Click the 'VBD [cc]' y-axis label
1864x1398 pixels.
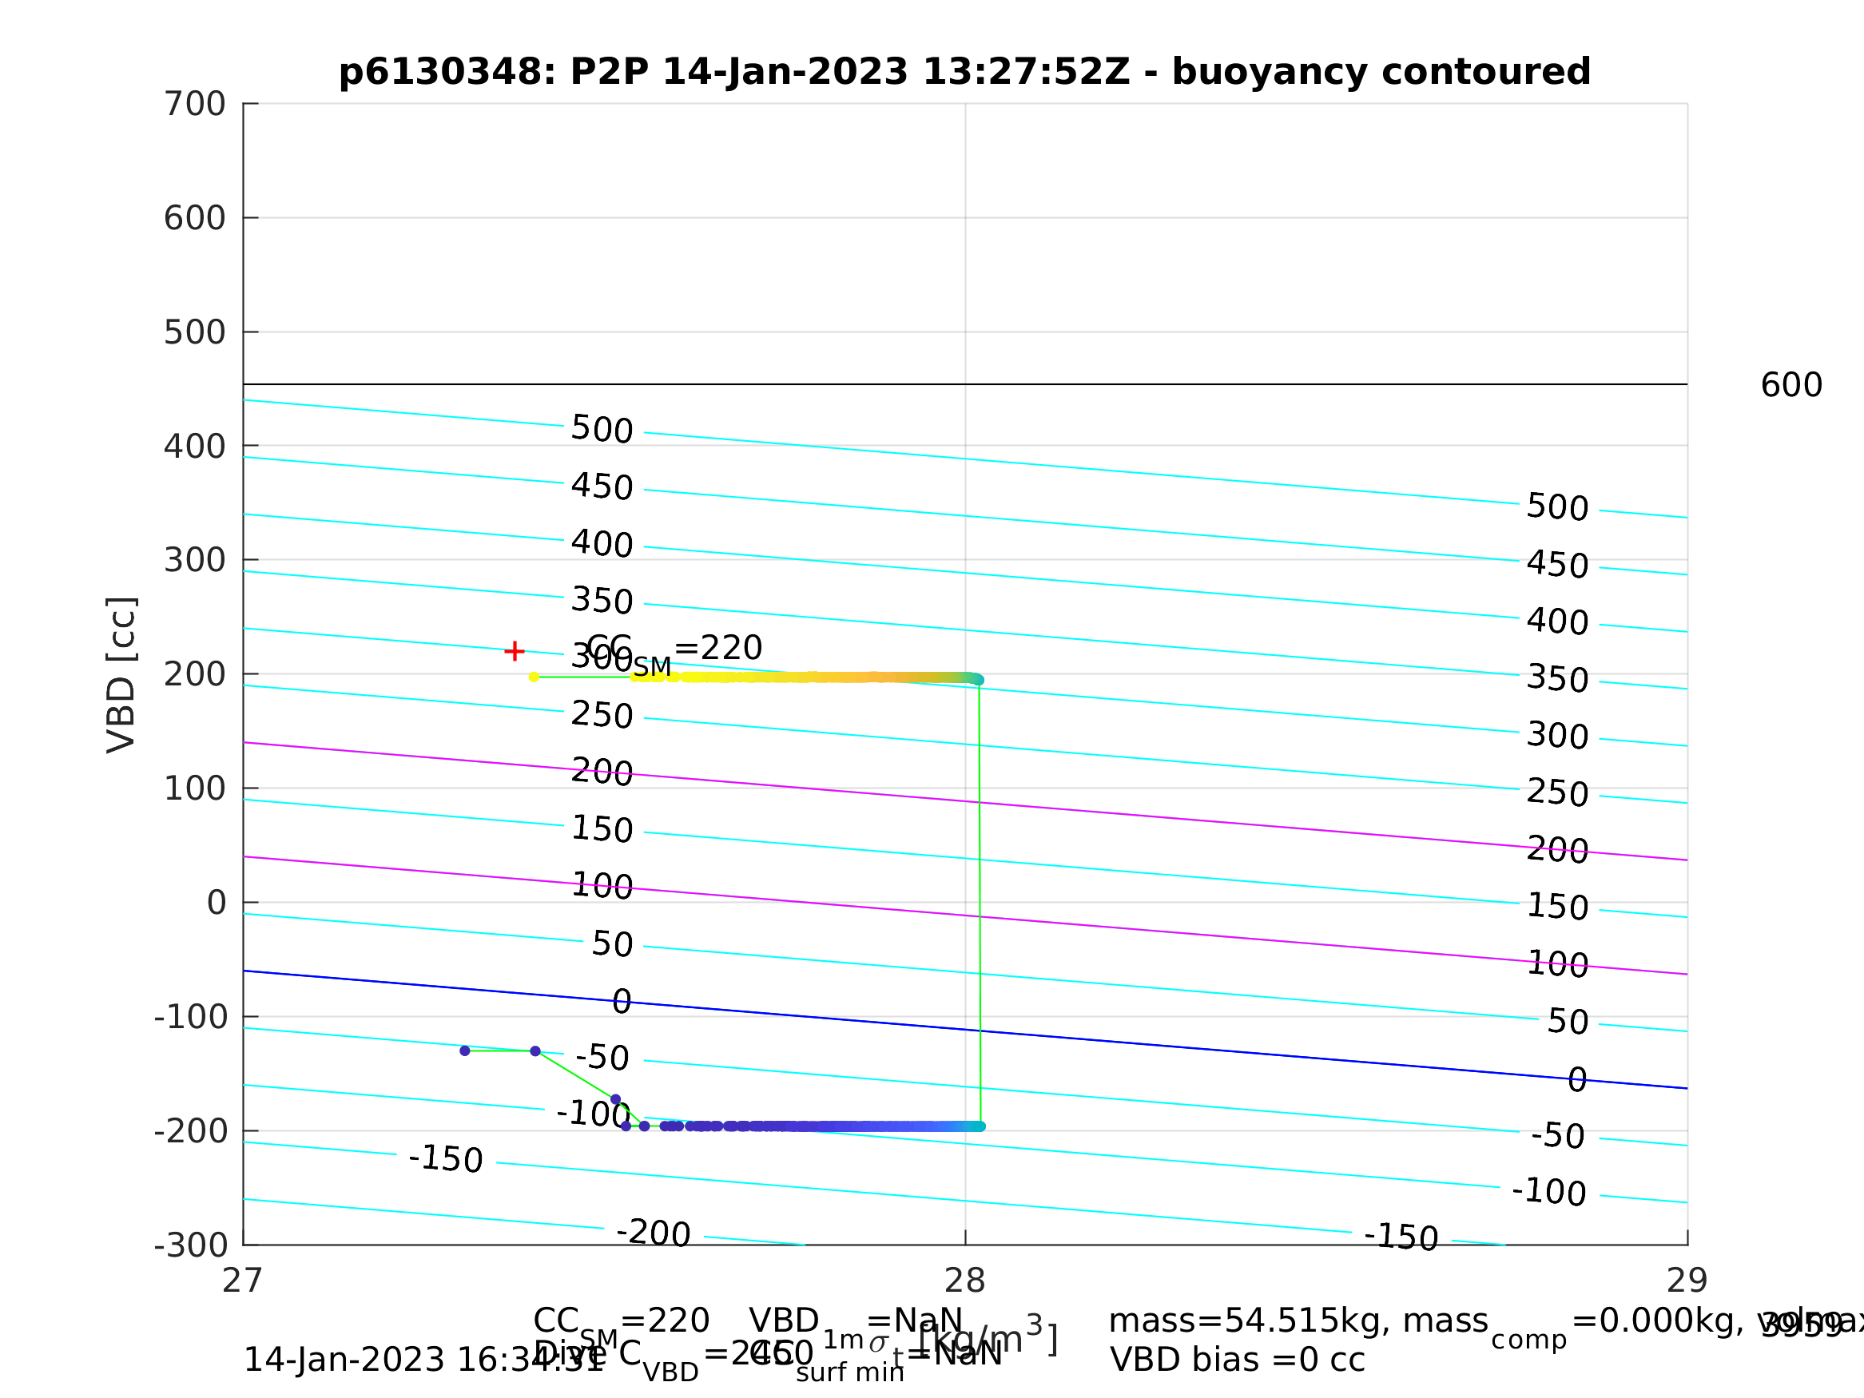click(121, 674)
